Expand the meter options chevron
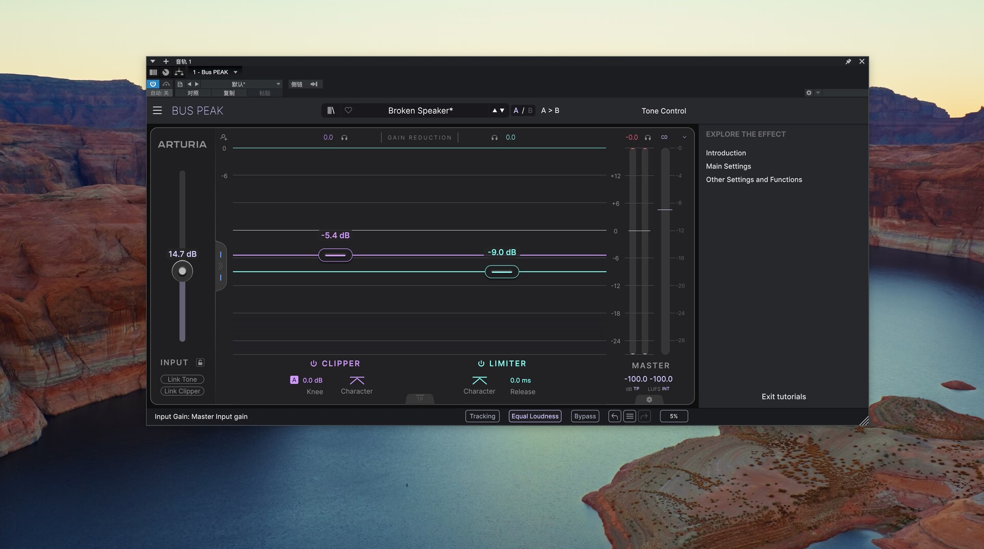The width and height of the screenshot is (984, 549). pos(684,137)
